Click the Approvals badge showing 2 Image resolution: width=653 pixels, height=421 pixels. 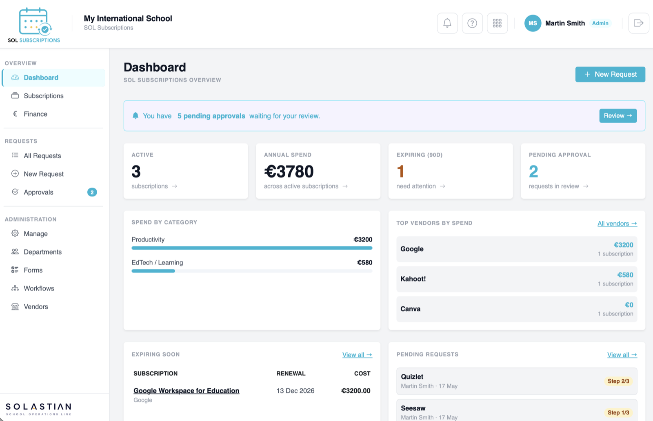pos(92,192)
